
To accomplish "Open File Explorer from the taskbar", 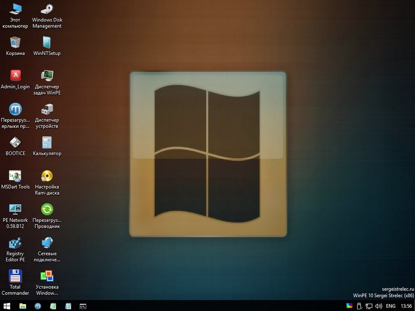I will (x=23, y=306).
